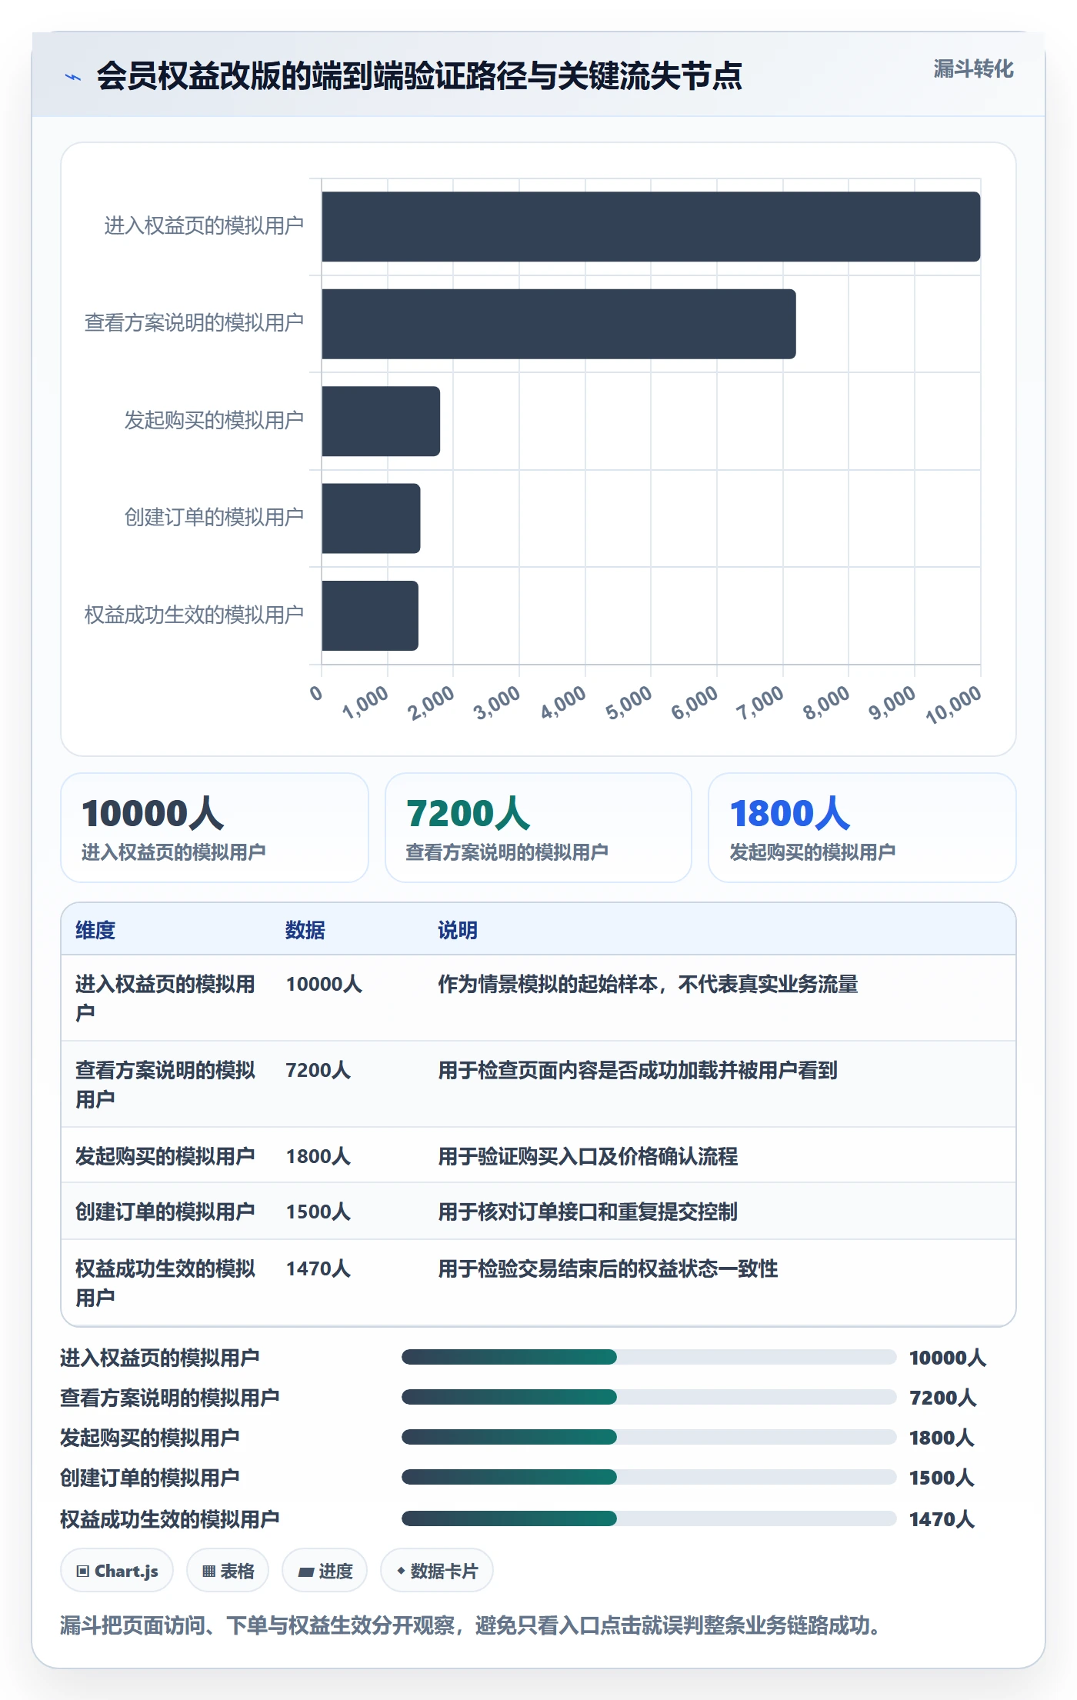Click the progress bar labeled 7200人
This screenshot has width=1077, height=1700.
(649, 1397)
